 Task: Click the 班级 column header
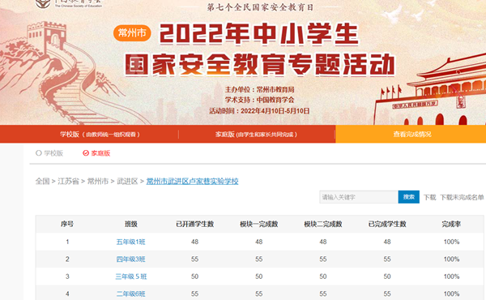[x=130, y=224]
